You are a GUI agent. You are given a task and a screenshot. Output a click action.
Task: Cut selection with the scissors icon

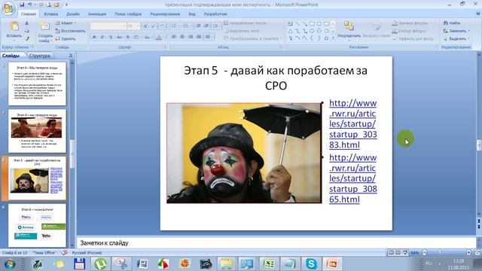[x=27, y=23]
